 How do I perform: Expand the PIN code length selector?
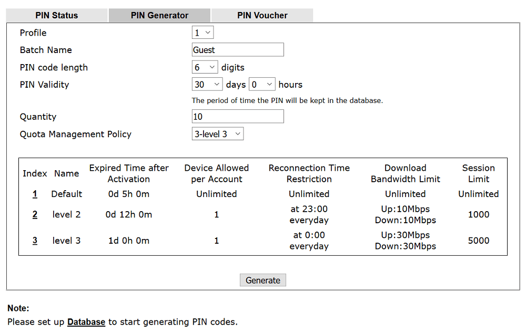(205, 67)
